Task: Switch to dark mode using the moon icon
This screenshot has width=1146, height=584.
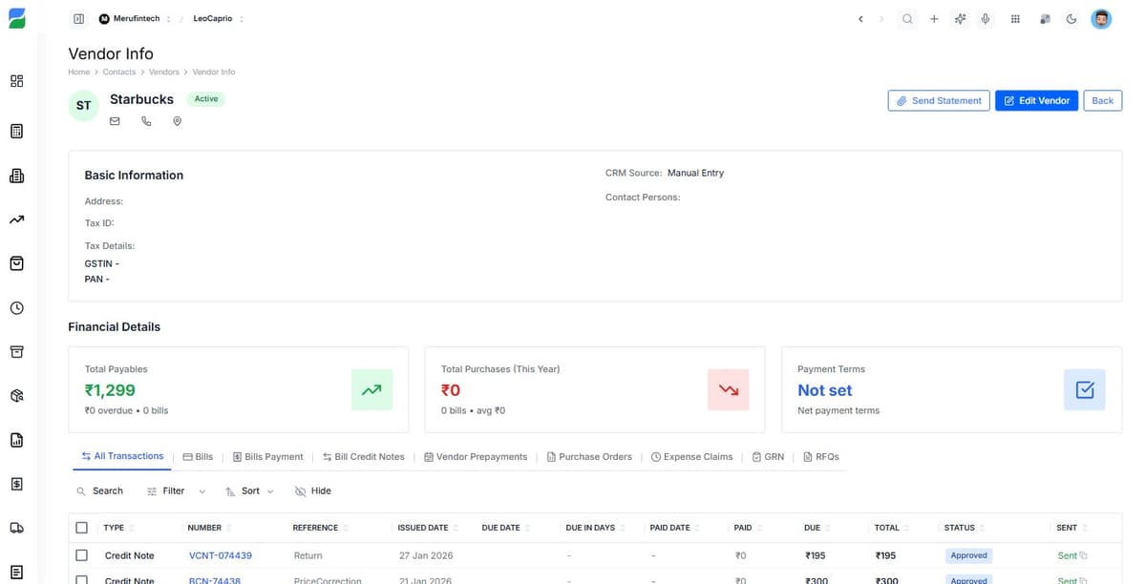Action: [x=1071, y=18]
